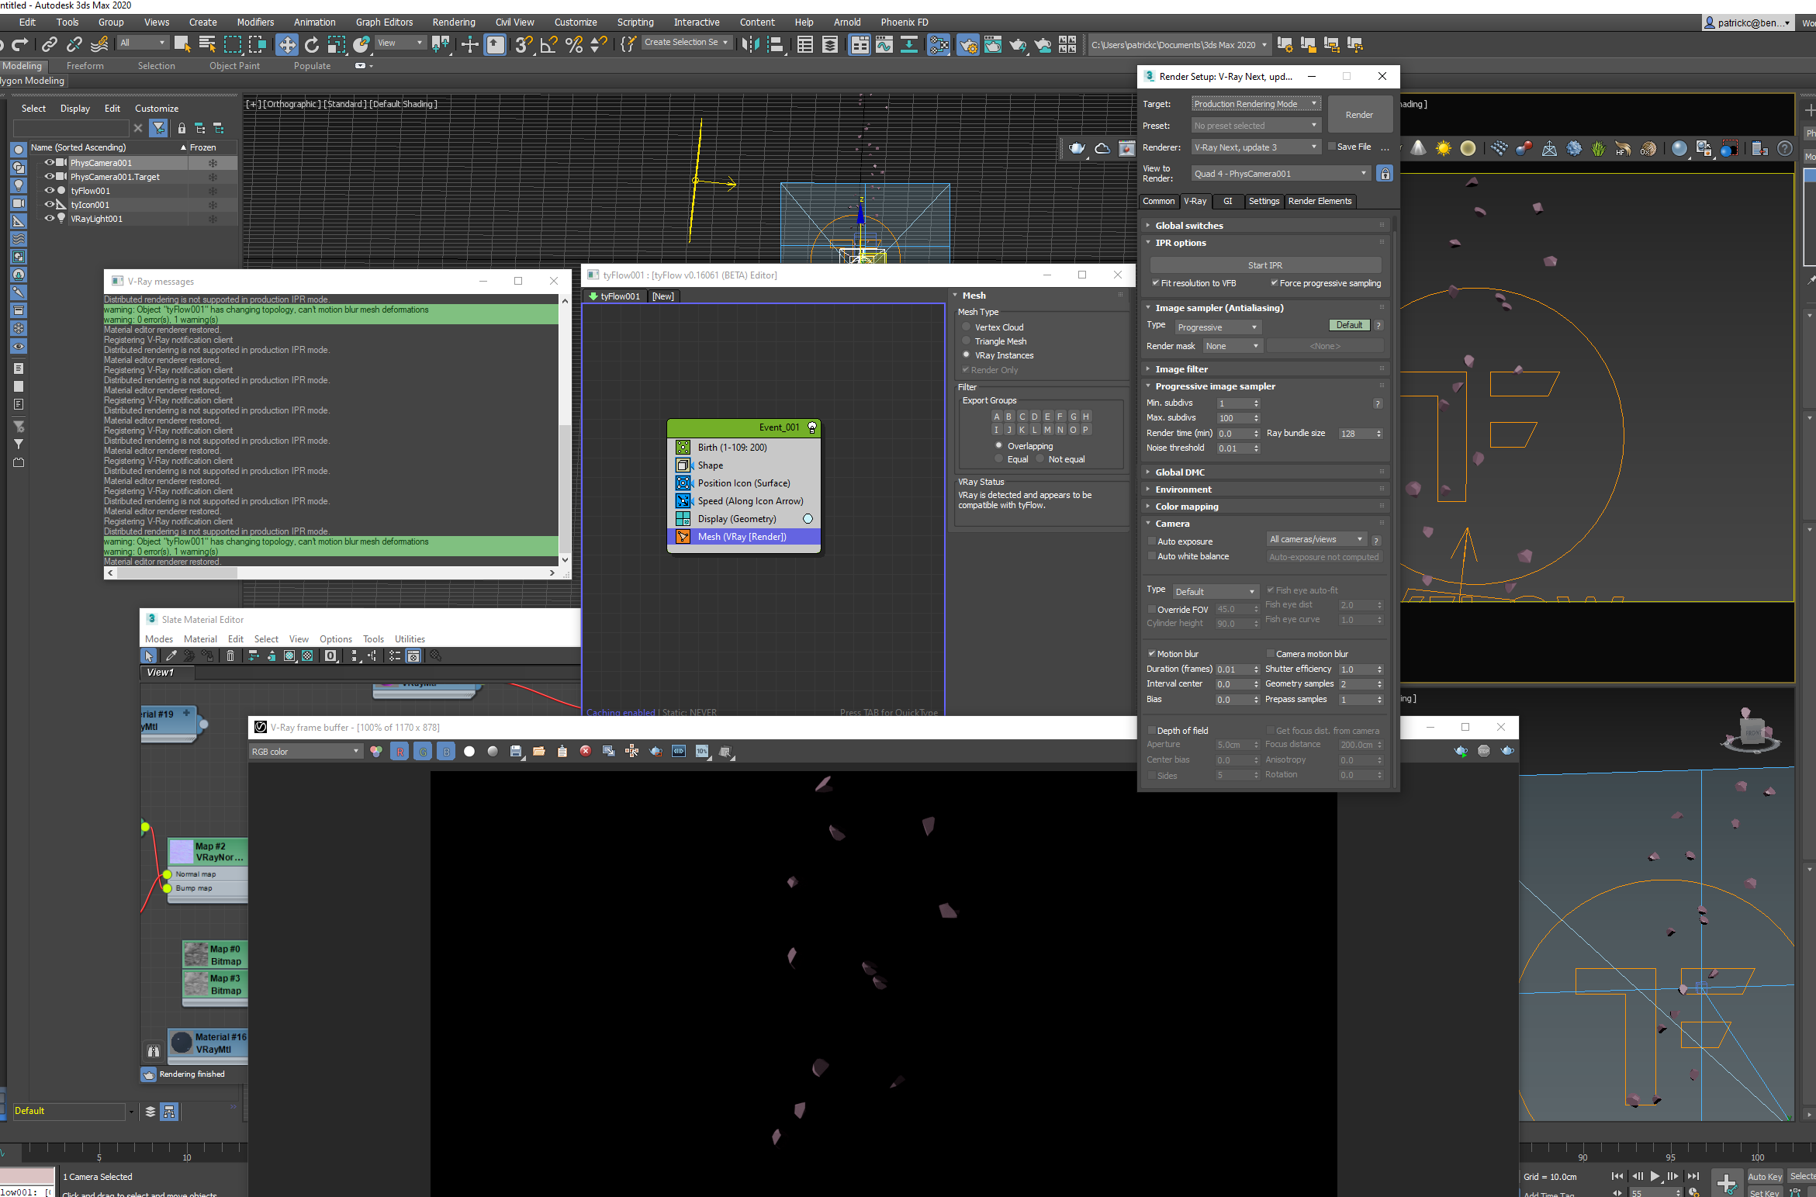Toggle Fit resolution to VFB checkbox
1816x1197 pixels.
point(1156,283)
